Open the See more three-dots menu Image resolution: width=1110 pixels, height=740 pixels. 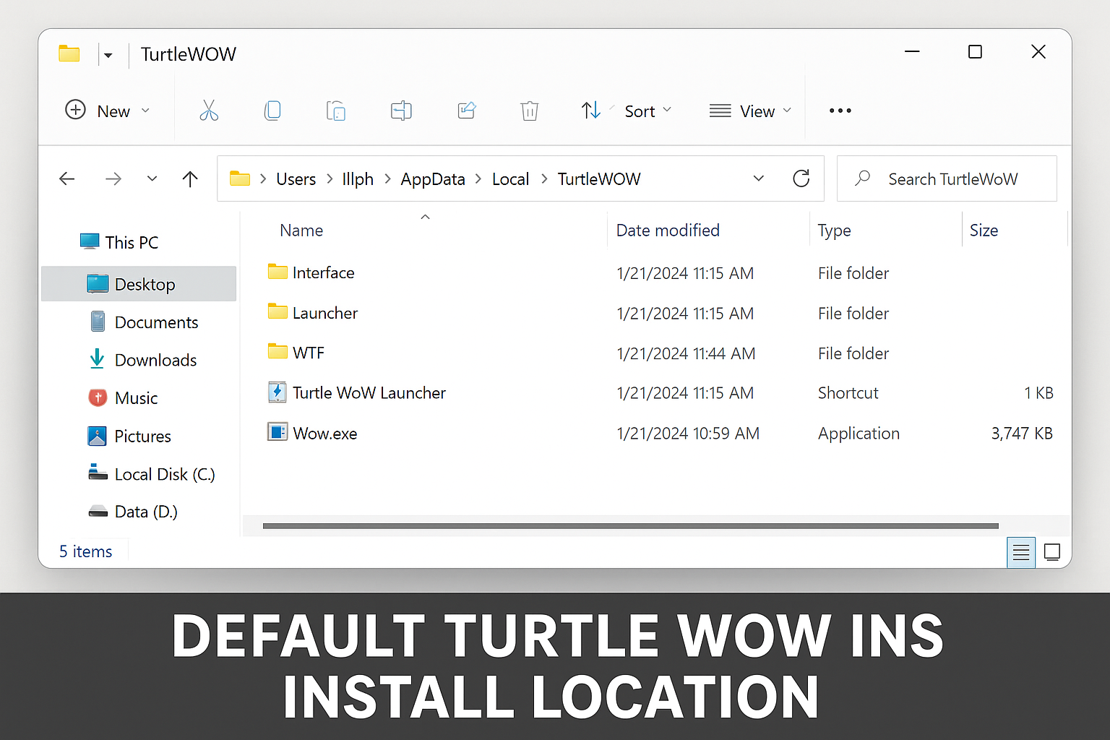click(x=840, y=111)
